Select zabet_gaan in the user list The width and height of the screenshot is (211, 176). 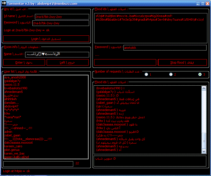click(x=12, y=135)
